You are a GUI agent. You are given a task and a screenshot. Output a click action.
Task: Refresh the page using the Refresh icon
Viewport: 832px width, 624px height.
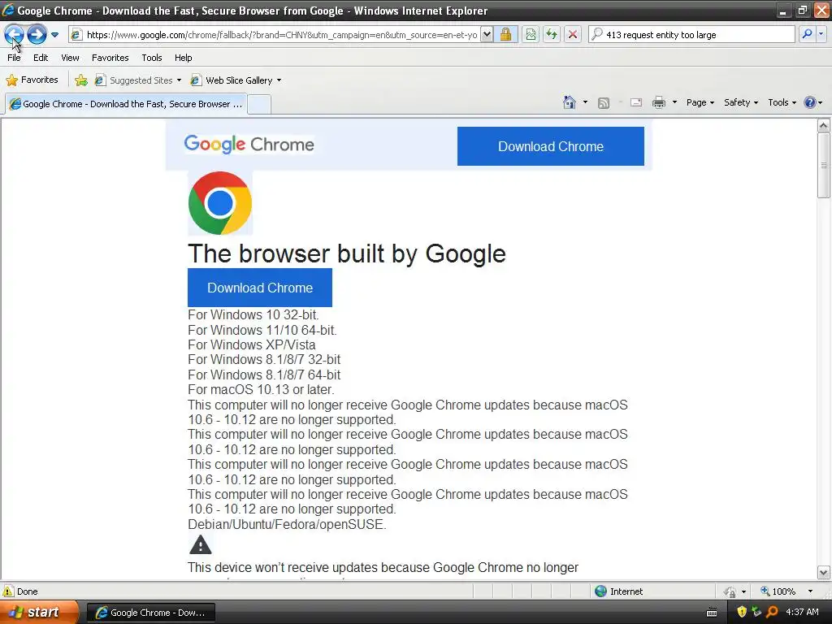pyautogui.click(x=552, y=35)
